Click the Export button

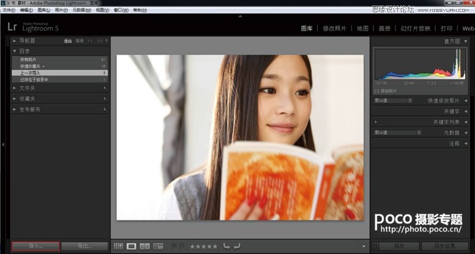tap(84, 246)
